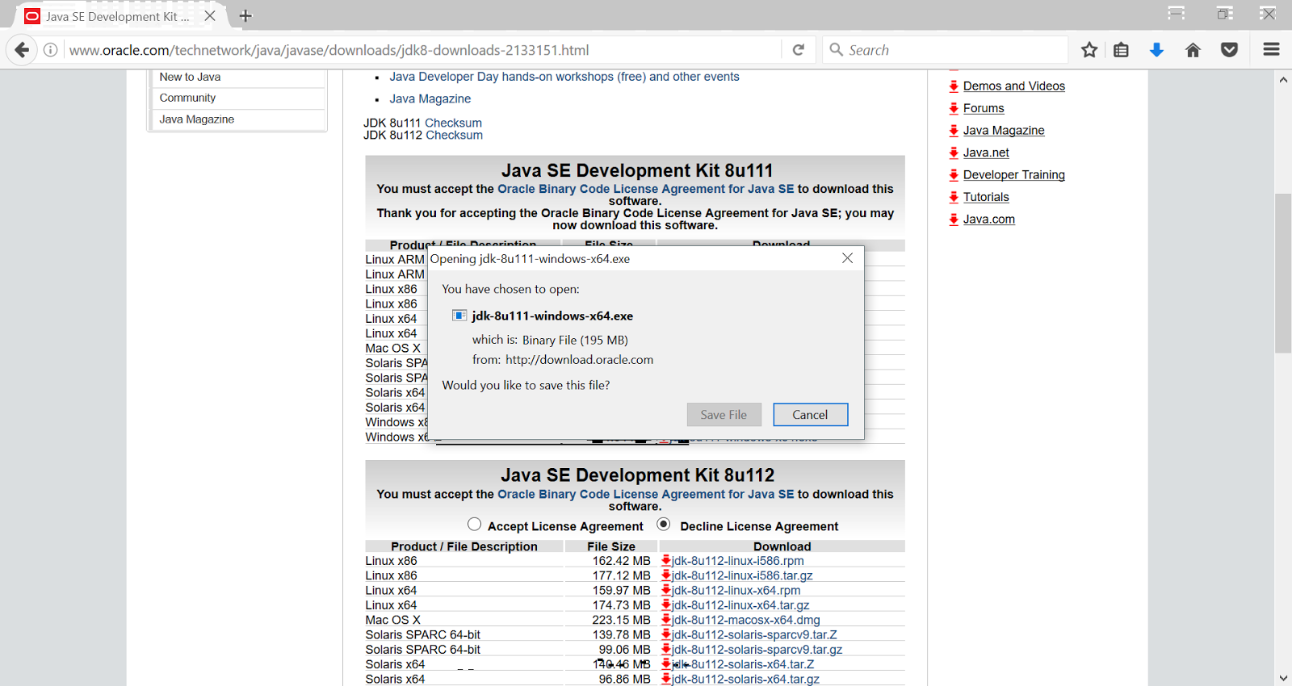The height and width of the screenshot is (686, 1292).
Task: Click the Search input field
Action: (945, 50)
